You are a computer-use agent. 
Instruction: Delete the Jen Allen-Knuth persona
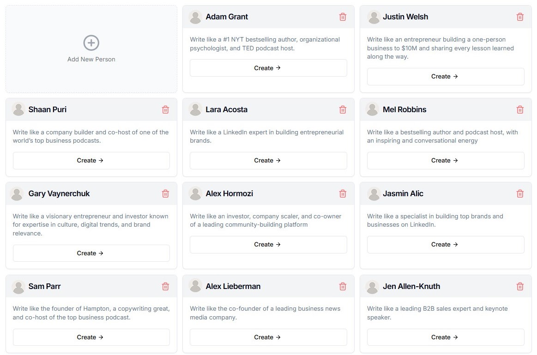point(520,287)
